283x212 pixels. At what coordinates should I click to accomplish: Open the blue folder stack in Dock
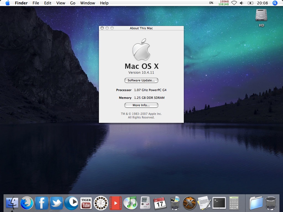click(256, 203)
